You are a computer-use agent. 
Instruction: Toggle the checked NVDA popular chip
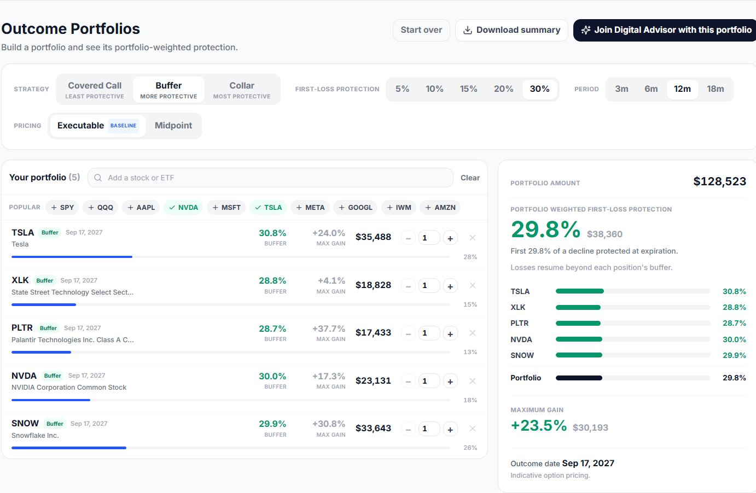[x=183, y=208]
